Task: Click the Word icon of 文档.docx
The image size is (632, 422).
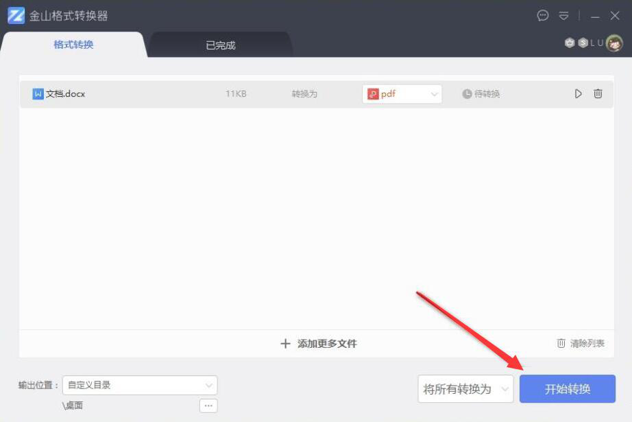Action: 38,94
